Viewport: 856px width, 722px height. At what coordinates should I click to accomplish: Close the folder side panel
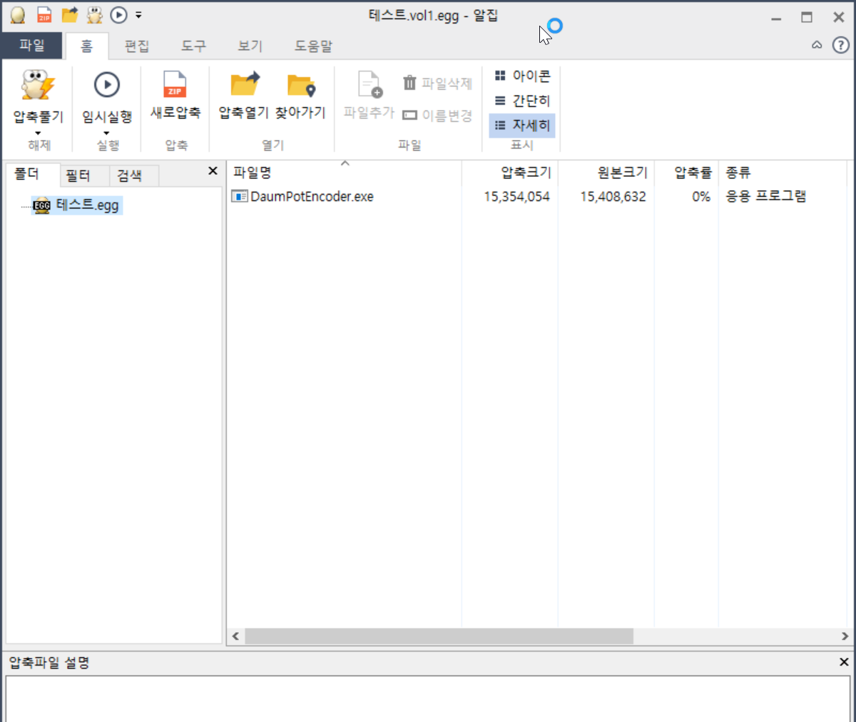point(213,171)
